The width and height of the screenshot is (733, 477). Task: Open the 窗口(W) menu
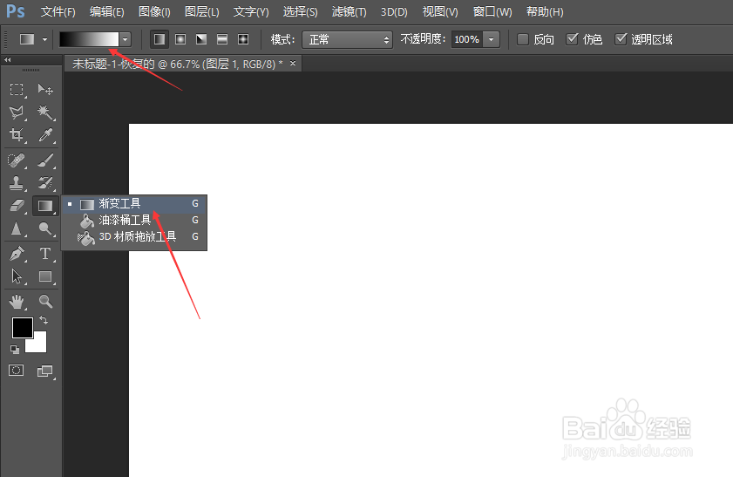click(x=492, y=11)
